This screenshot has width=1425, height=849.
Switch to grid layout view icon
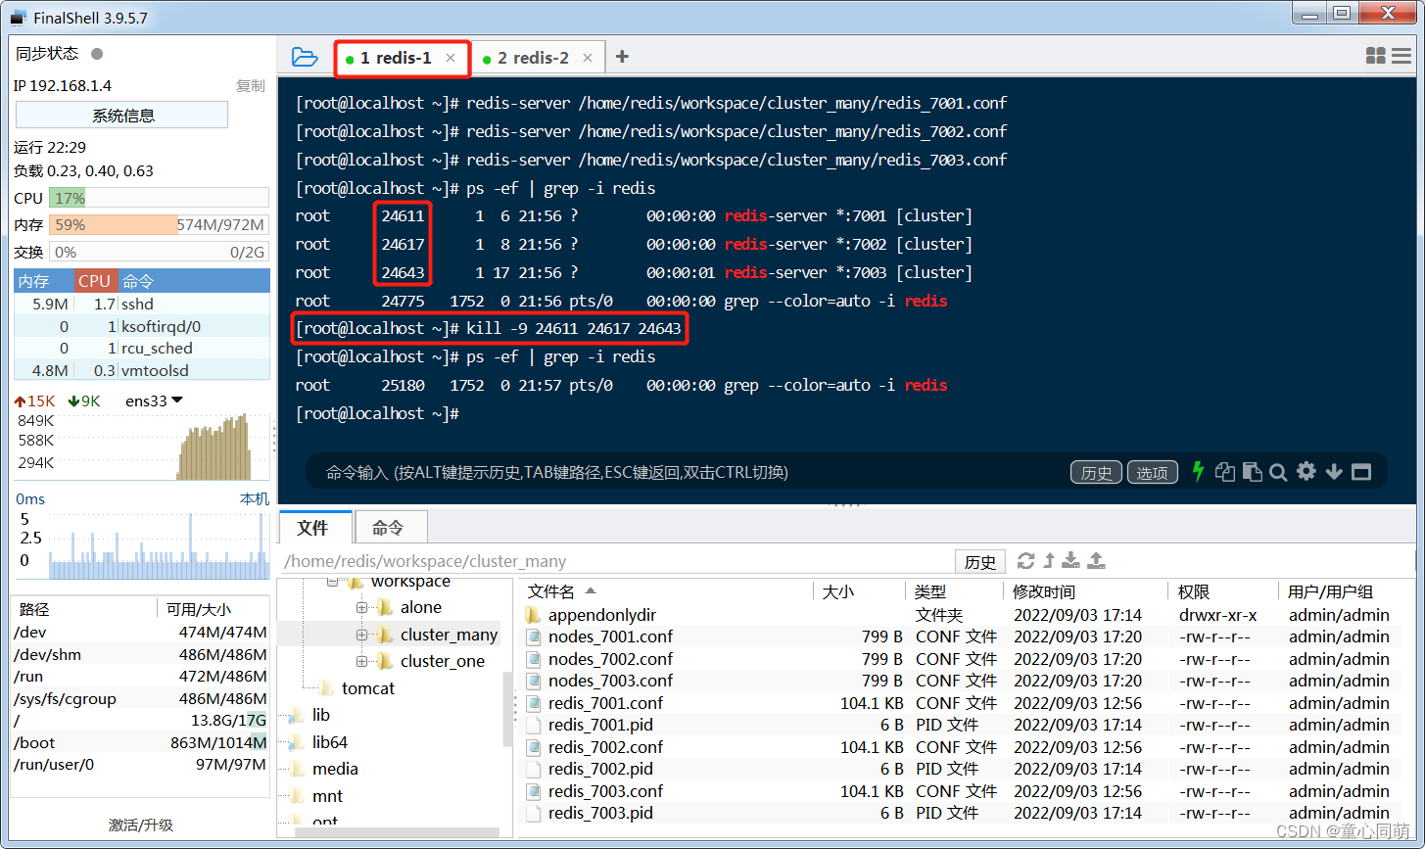(1376, 57)
